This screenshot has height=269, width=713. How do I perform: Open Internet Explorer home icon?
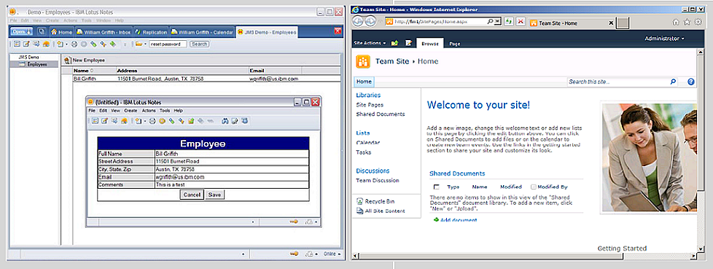coord(676,22)
